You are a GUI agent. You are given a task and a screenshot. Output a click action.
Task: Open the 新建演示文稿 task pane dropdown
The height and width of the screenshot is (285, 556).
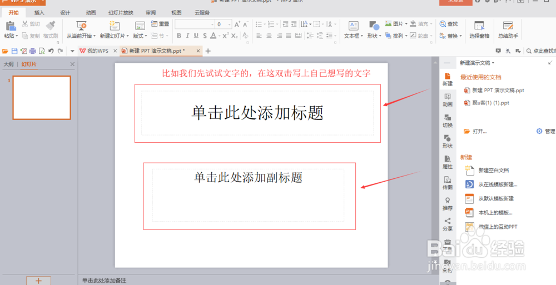pyautogui.click(x=493, y=63)
